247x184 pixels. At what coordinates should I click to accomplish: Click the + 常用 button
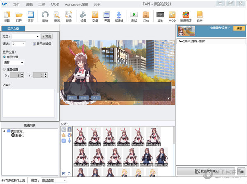pyautogui.click(x=47, y=37)
